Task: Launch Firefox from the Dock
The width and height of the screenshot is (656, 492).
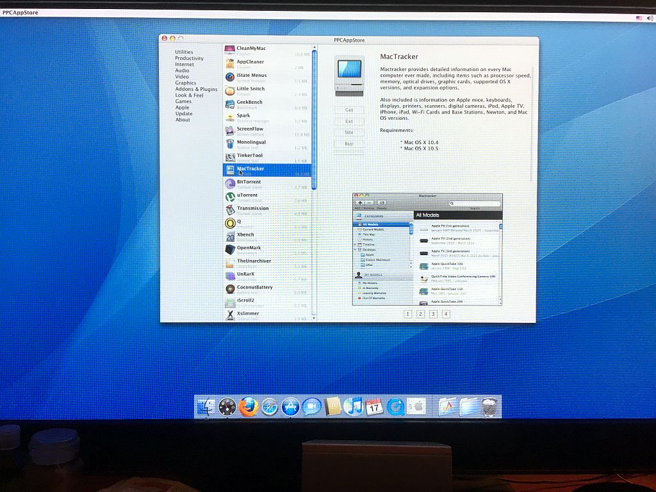Action: coord(248,407)
